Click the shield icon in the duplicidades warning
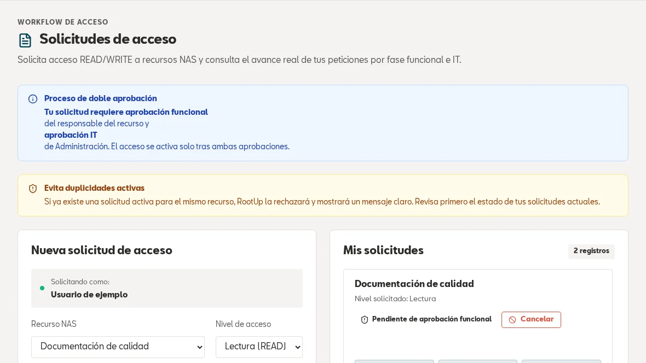 [x=32, y=189]
